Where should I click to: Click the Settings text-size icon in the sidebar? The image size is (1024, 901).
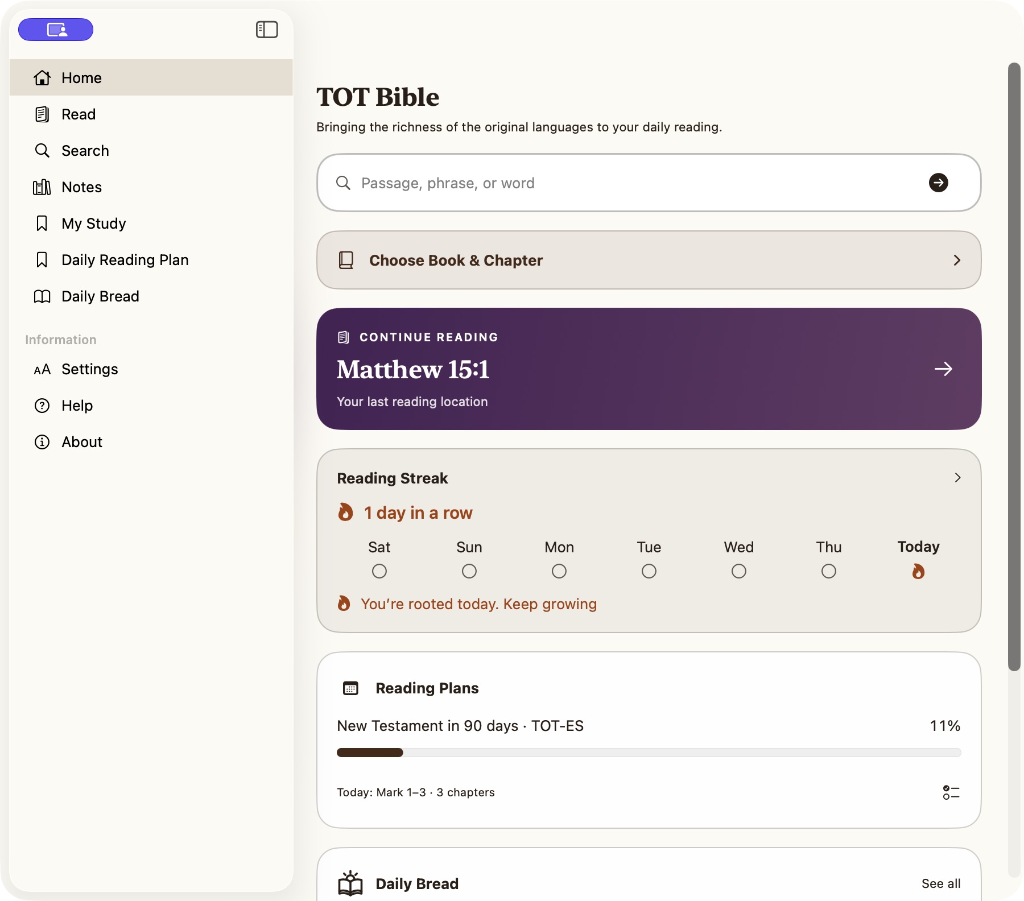point(42,370)
